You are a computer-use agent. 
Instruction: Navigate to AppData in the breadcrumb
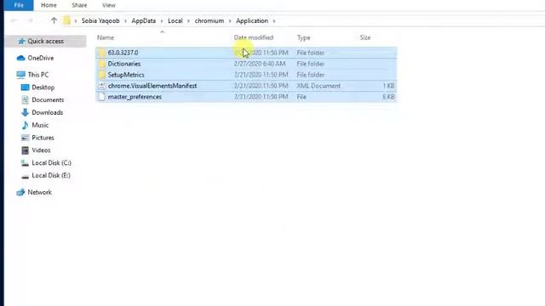144,20
